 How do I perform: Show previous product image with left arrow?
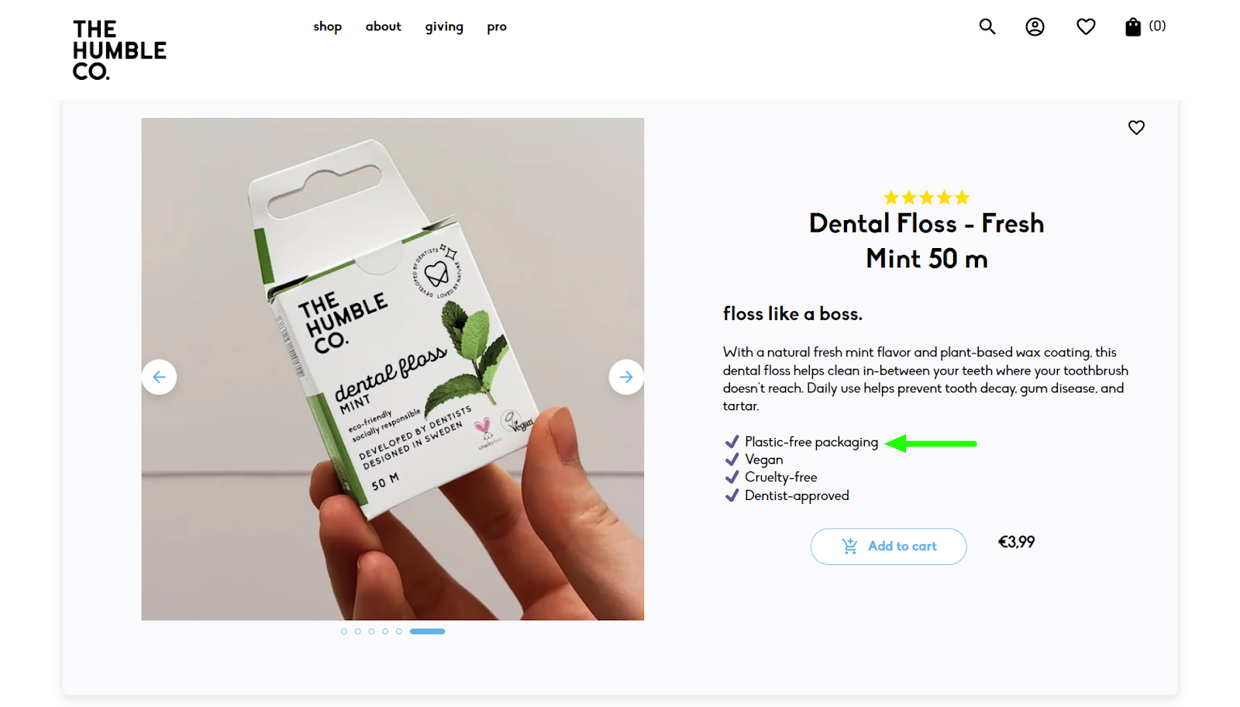coord(159,377)
